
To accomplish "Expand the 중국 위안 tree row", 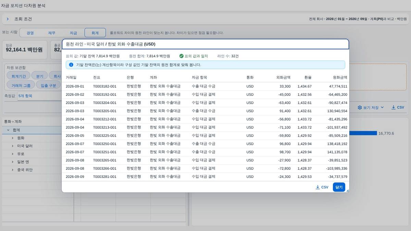I will point(13,170).
